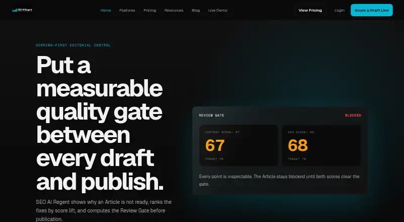Image resolution: width=404 pixels, height=222 pixels.
Task: Click the Login link
Action: (339, 10)
